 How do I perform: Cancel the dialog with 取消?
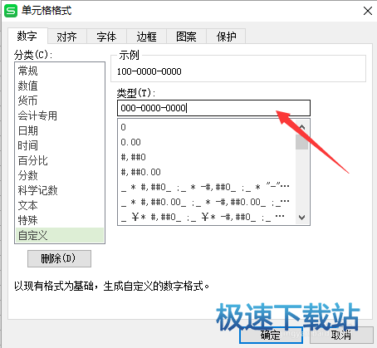tap(341, 335)
